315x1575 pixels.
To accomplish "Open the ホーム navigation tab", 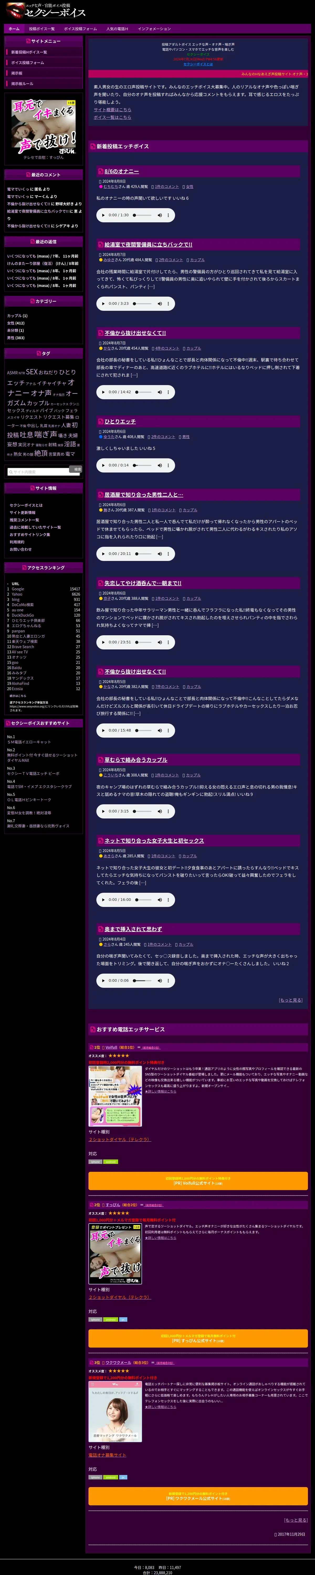I will tap(14, 29).
